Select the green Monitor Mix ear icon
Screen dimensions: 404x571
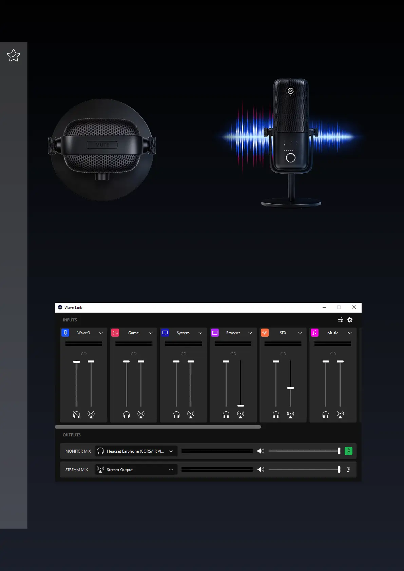[348, 451]
